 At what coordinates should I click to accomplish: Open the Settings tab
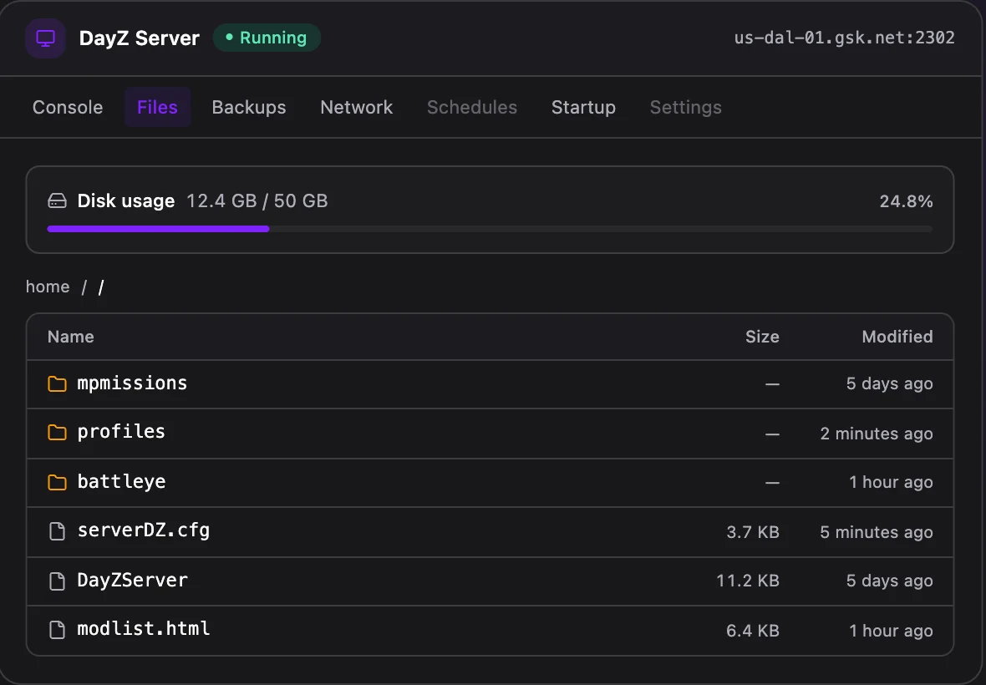[x=685, y=108]
